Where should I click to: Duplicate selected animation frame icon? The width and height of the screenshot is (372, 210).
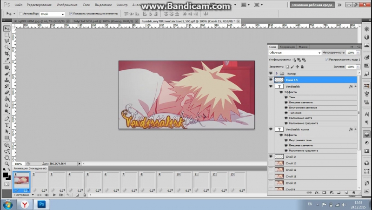click(x=77, y=195)
